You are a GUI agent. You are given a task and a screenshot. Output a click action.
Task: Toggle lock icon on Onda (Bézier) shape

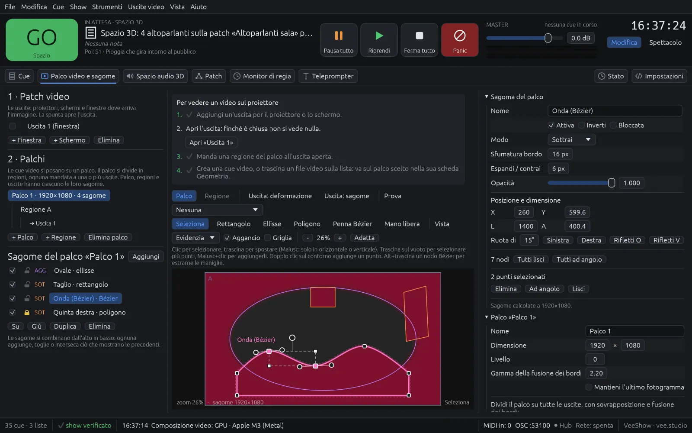(x=27, y=298)
